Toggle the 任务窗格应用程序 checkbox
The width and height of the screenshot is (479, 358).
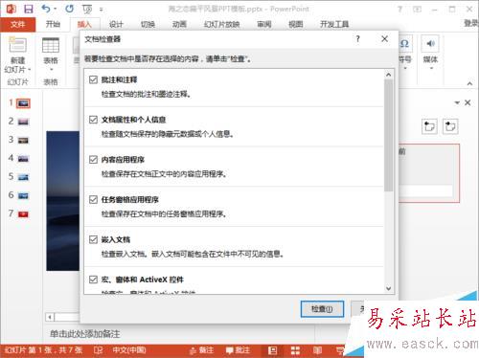coord(93,200)
